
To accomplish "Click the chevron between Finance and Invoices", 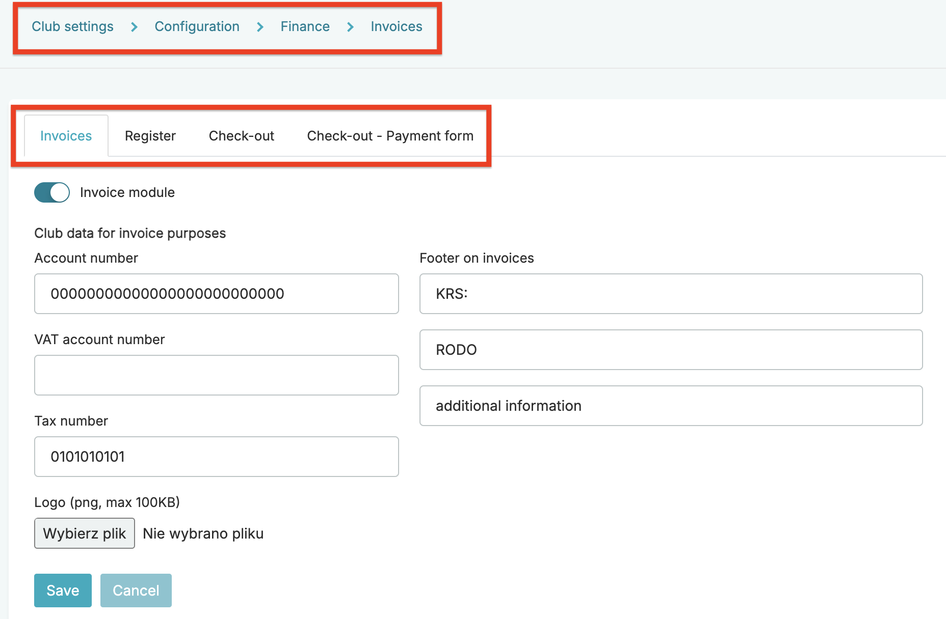I will pos(350,27).
